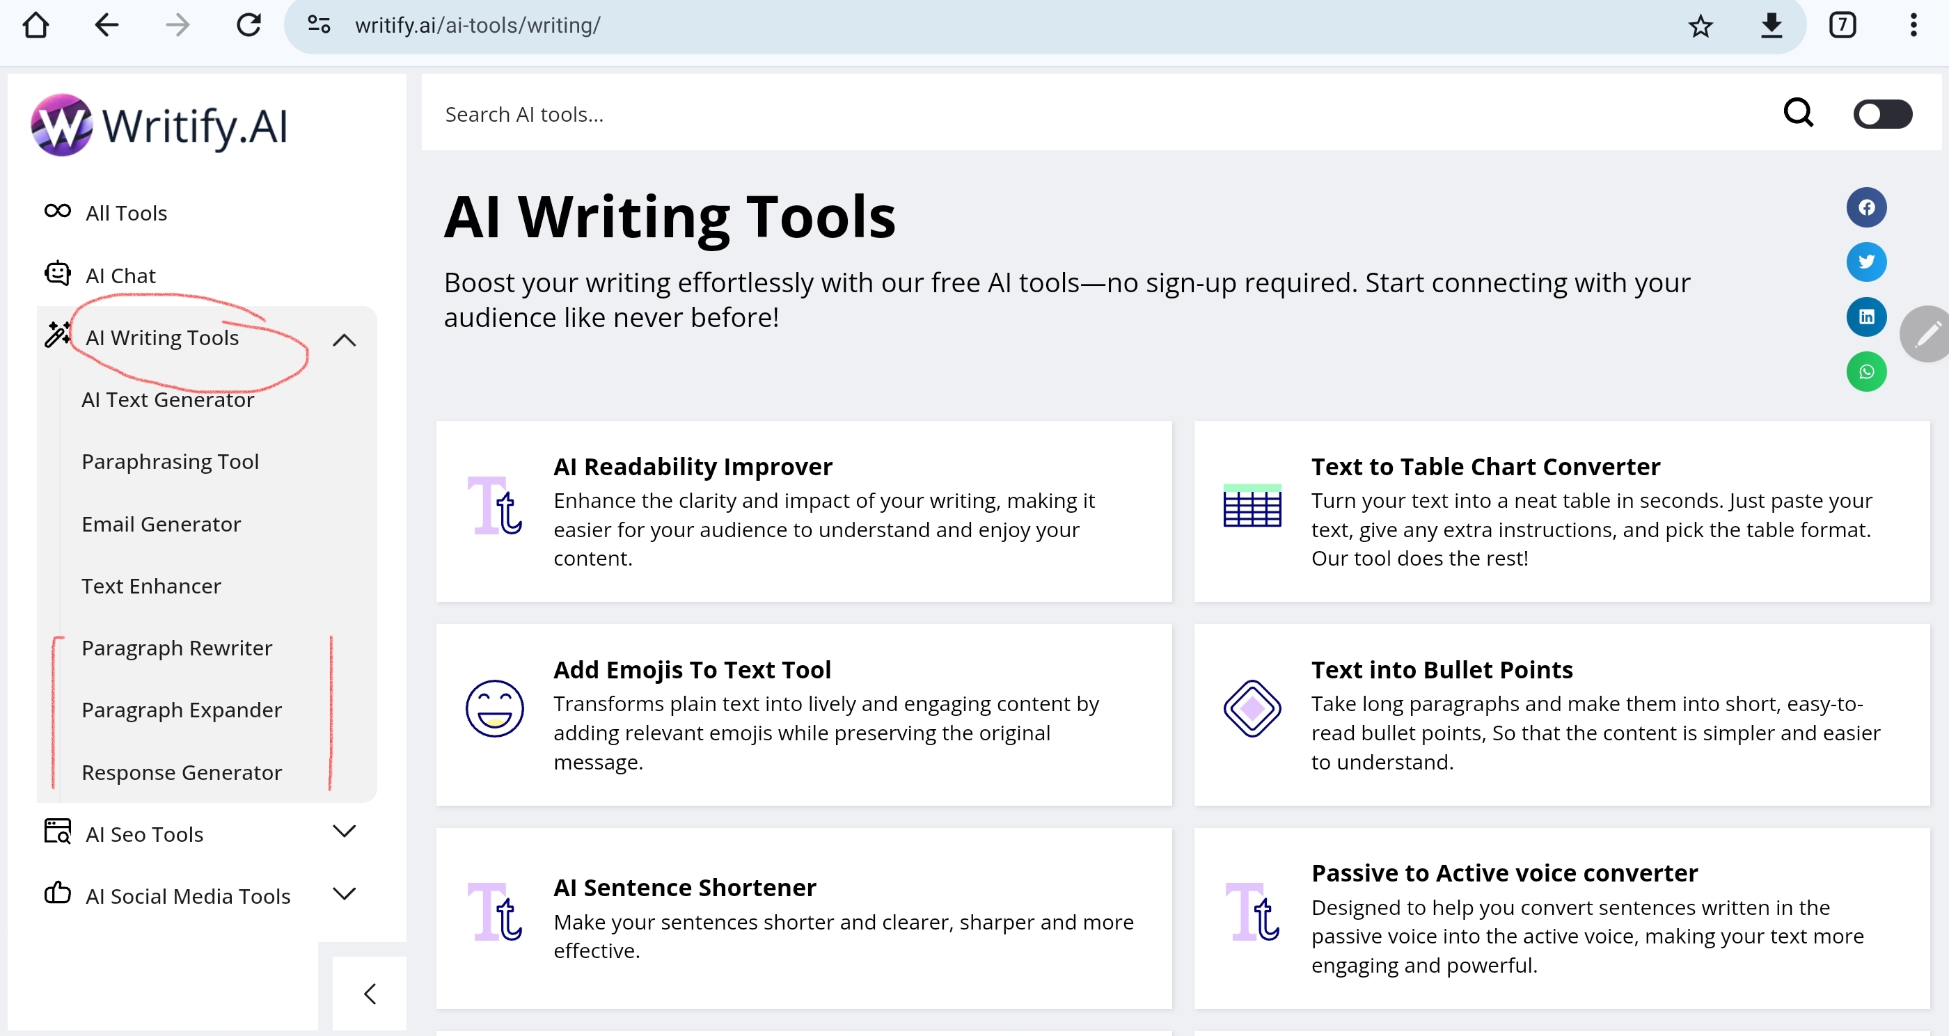Viewport: 1949px width, 1036px height.
Task: Expand the AI Social Media Tools section
Action: tap(345, 894)
